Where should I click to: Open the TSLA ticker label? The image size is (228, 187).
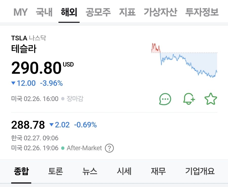[19, 38]
